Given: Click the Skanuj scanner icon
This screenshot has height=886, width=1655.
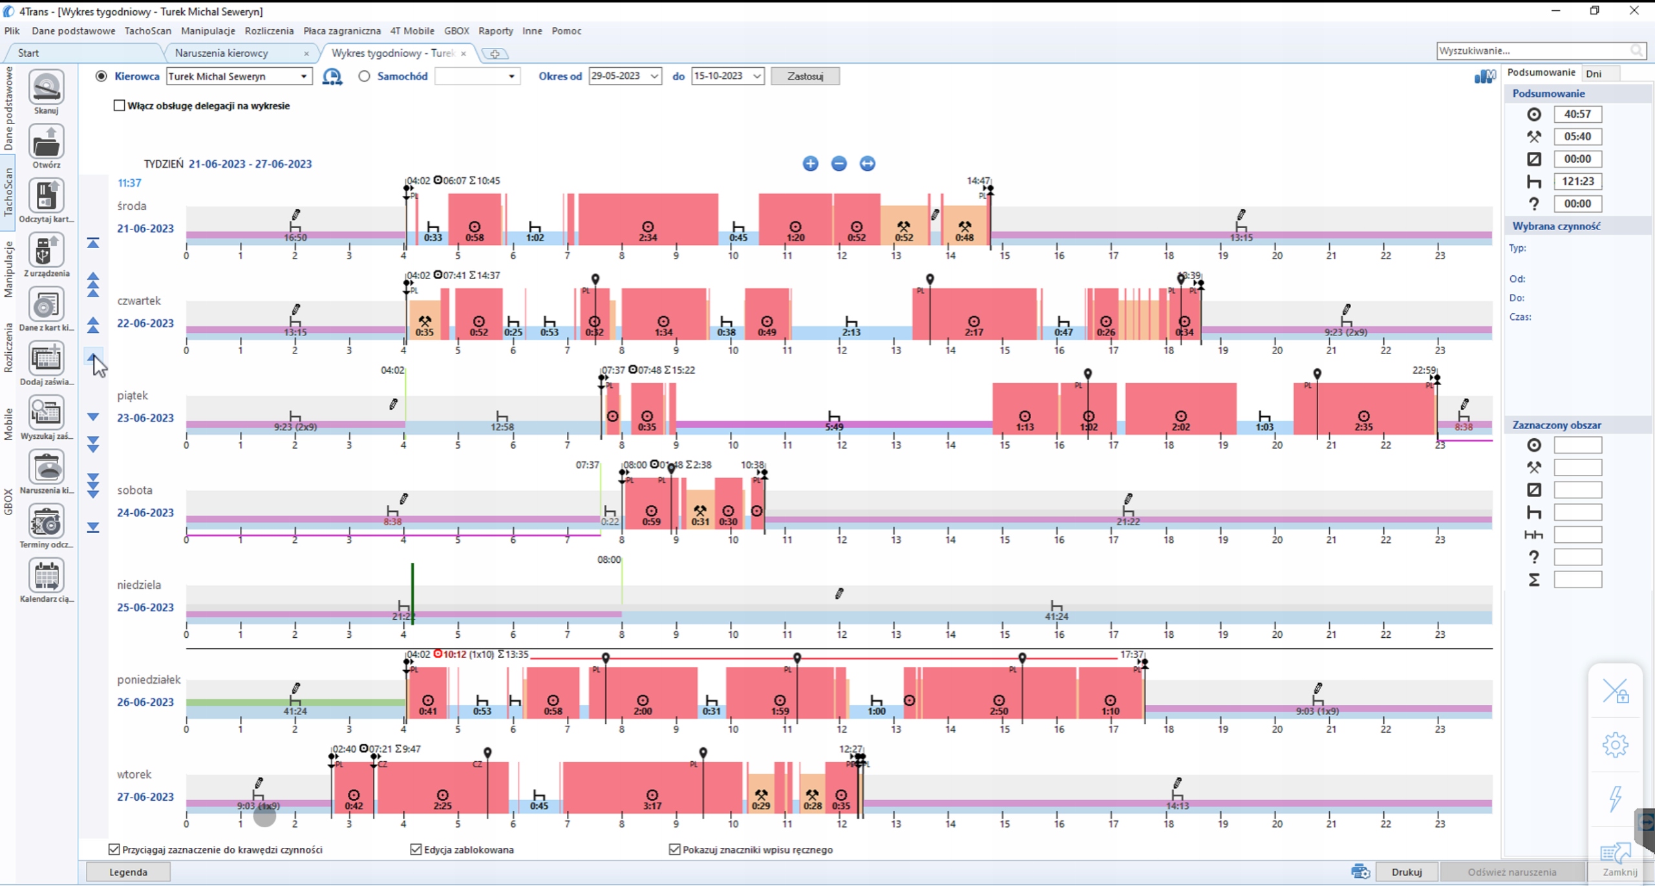Looking at the screenshot, I should (x=46, y=87).
